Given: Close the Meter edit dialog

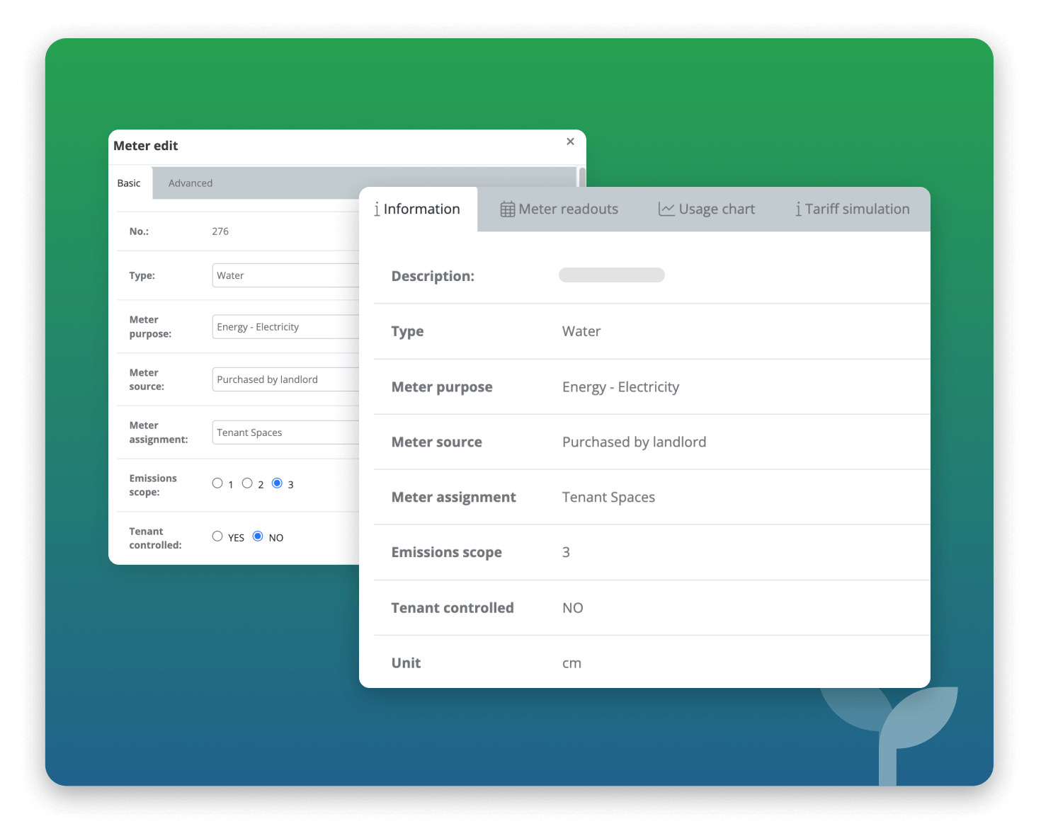Looking at the screenshot, I should [x=570, y=142].
